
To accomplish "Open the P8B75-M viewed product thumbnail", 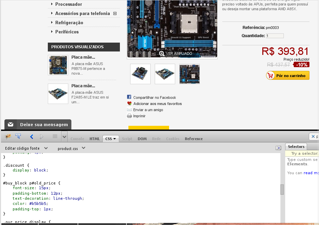I will point(58,65).
